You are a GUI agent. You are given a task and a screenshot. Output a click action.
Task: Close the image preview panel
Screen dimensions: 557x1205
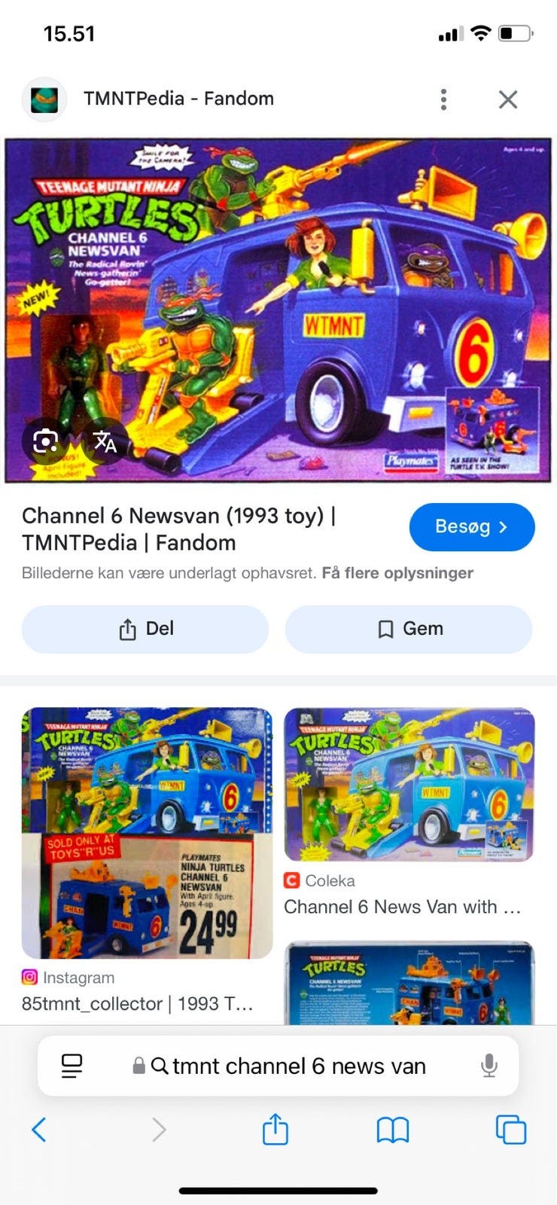(508, 99)
